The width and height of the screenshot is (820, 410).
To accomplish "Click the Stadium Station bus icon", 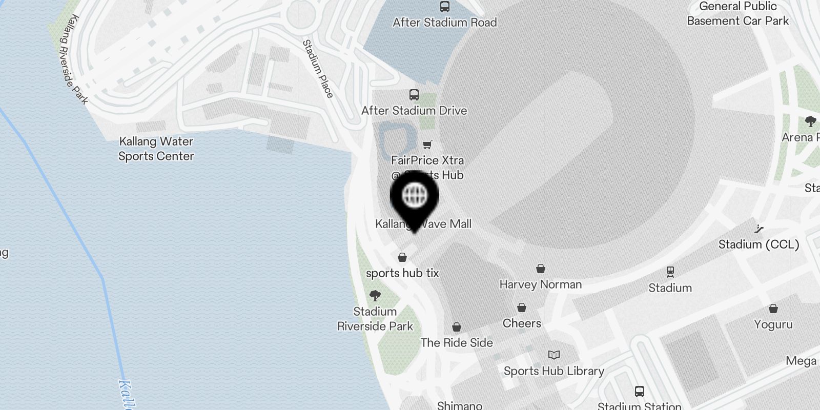I will point(640,392).
